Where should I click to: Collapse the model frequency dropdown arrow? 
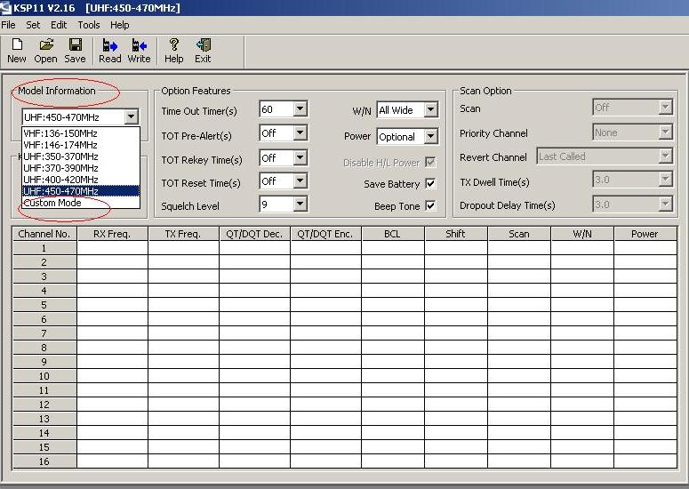pos(131,116)
